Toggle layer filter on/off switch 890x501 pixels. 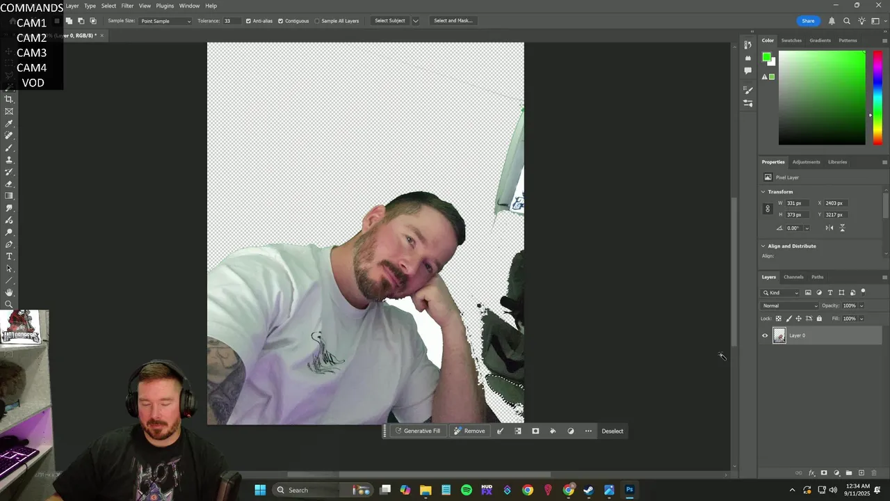pyautogui.click(x=864, y=292)
